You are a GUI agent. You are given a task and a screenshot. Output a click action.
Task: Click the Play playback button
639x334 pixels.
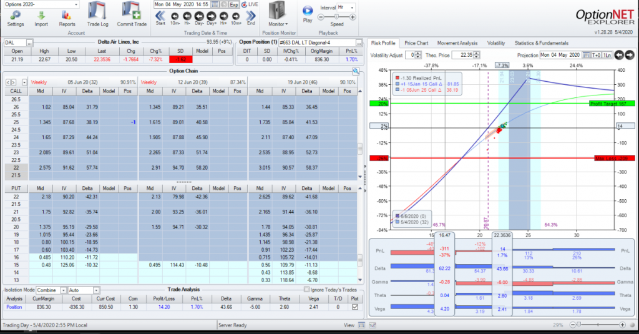pyautogui.click(x=307, y=11)
